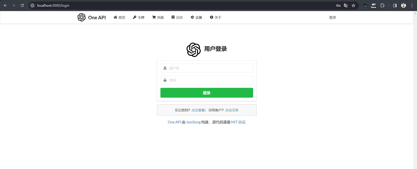
Task: Open the 首页 home menu item
Action: tap(119, 17)
